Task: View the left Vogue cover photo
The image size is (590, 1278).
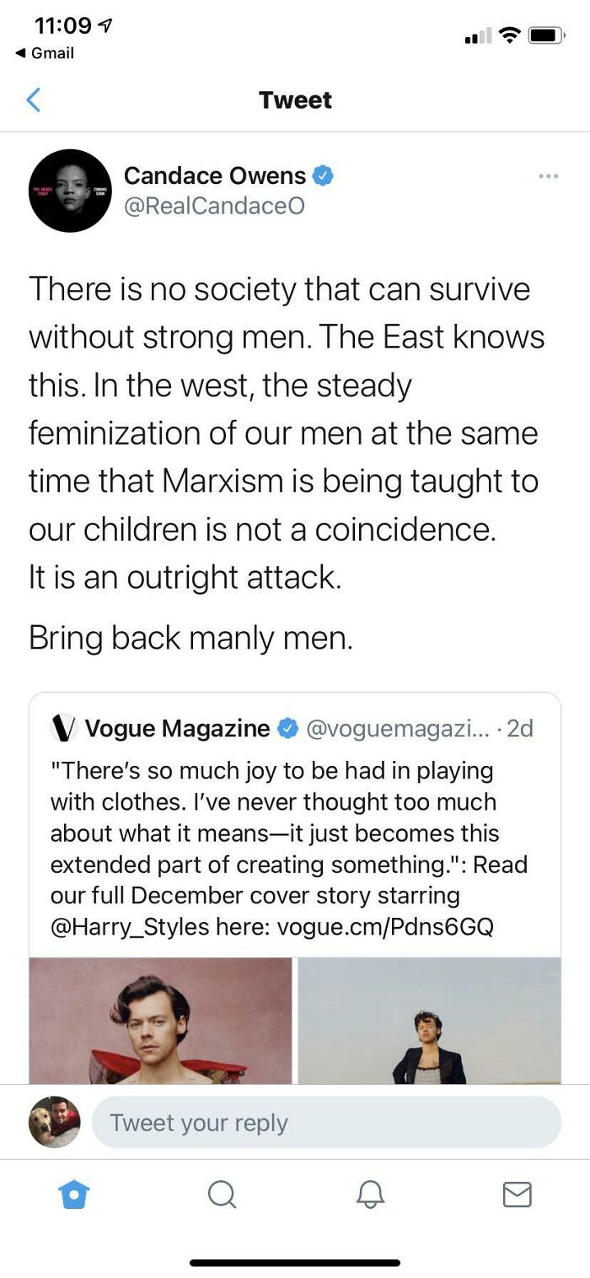Action: point(161,1020)
